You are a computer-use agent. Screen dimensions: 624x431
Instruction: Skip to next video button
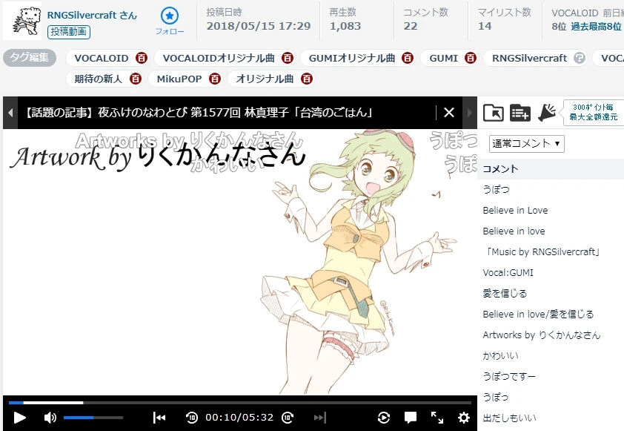(320, 418)
